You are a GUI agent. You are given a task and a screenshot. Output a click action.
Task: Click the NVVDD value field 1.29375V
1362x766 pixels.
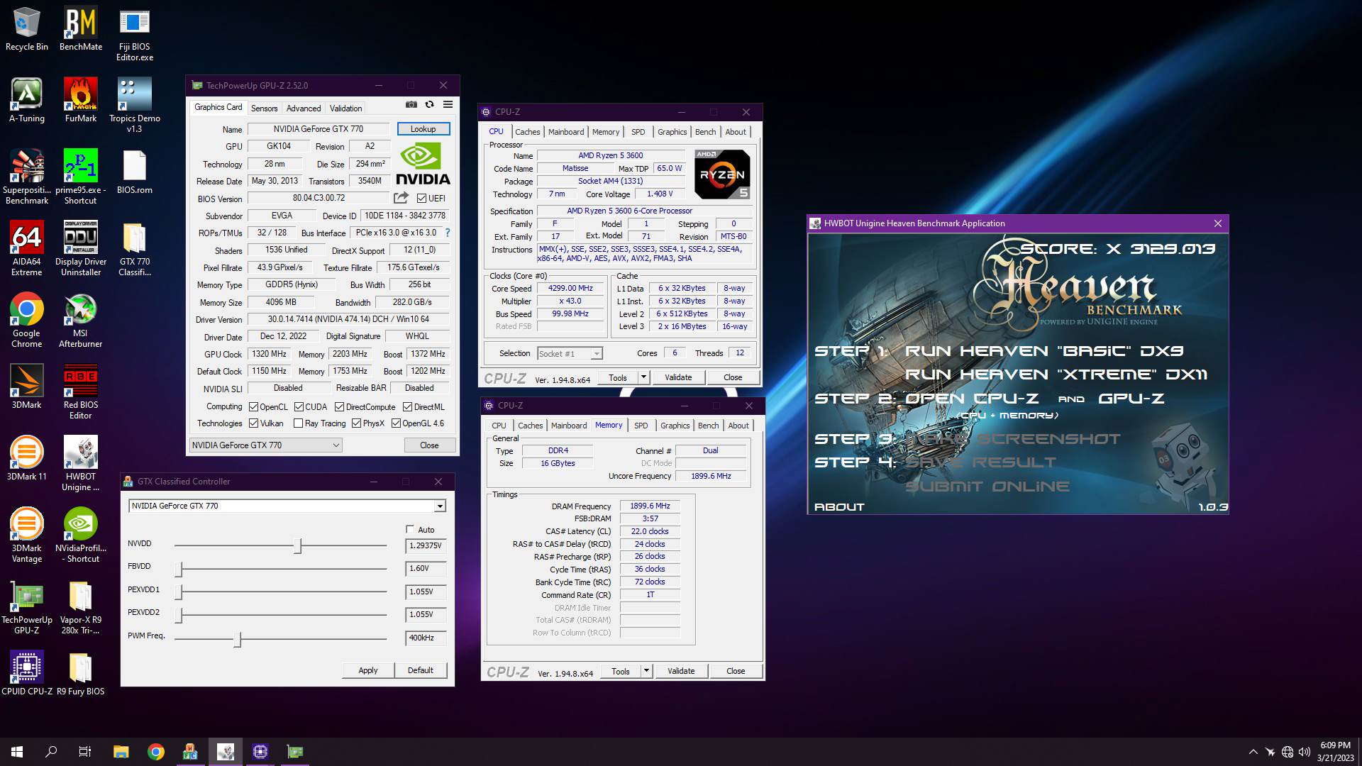426,545
